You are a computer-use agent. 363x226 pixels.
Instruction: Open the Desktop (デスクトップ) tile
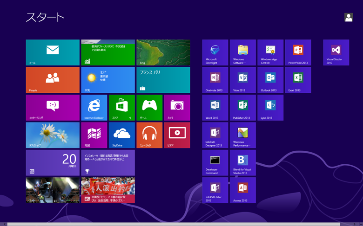pyautogui.click(x=53, y=135)
